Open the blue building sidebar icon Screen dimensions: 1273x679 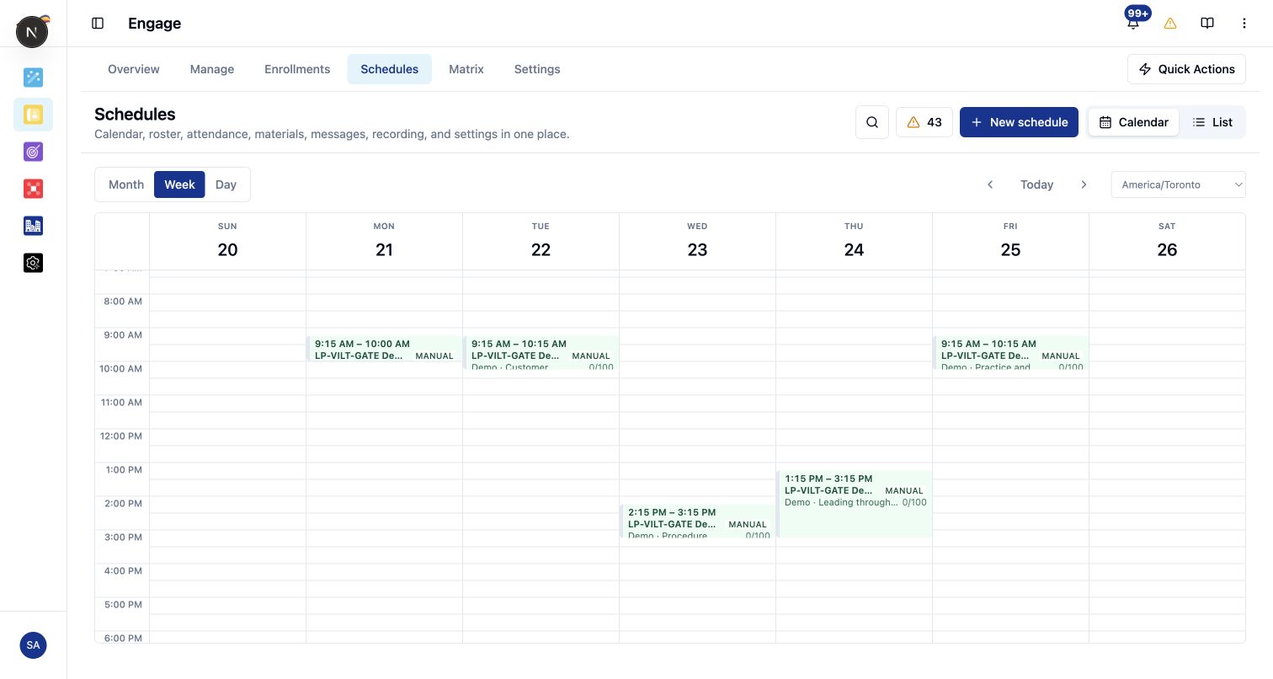(33, 226)
